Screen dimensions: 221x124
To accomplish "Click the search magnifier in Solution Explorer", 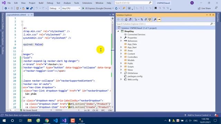I will pyautogui.click(x=212, y=24).
